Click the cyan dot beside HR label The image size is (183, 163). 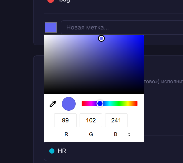(x=52, y=151)
